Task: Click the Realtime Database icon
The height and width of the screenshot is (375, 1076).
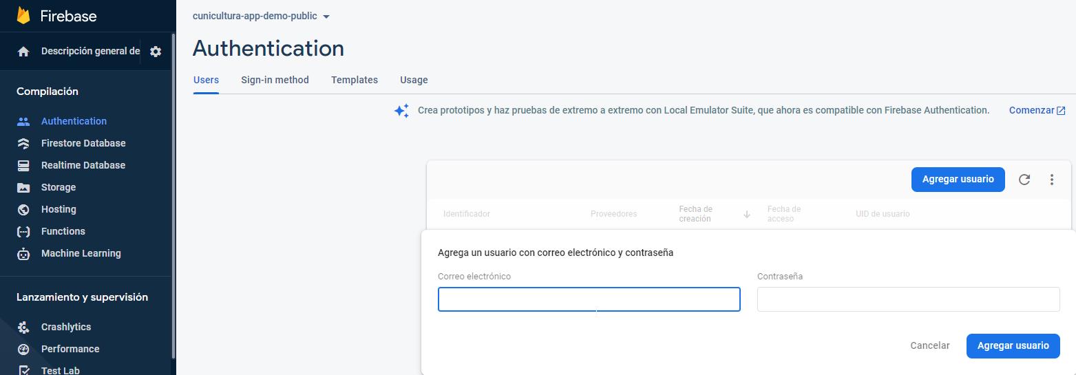Action: click(23, 165)
